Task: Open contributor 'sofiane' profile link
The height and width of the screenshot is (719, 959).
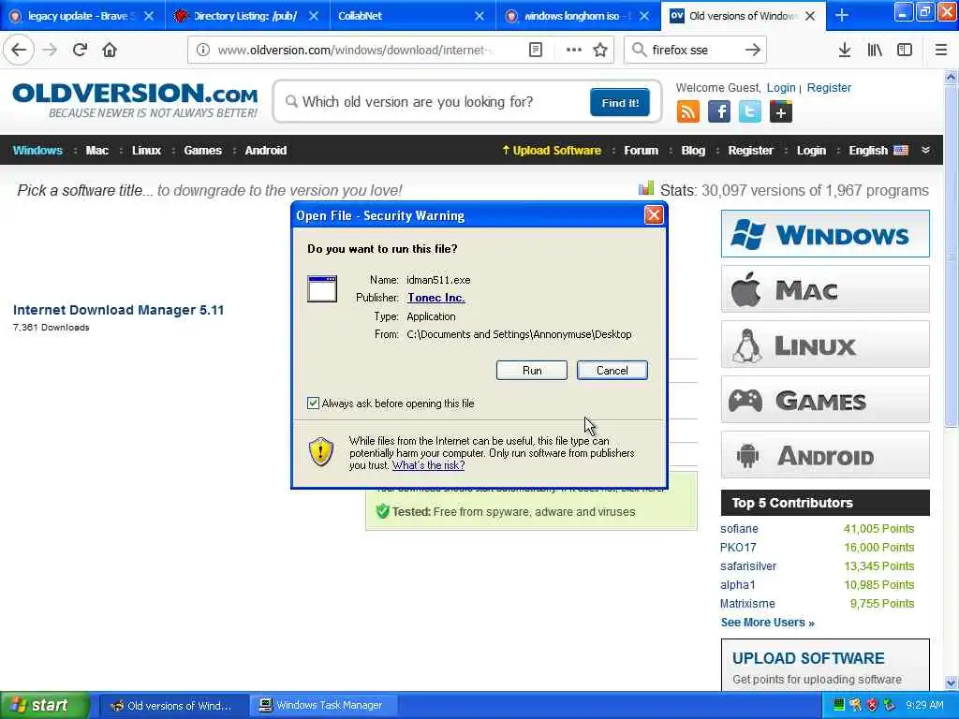Action: point(739,529)
